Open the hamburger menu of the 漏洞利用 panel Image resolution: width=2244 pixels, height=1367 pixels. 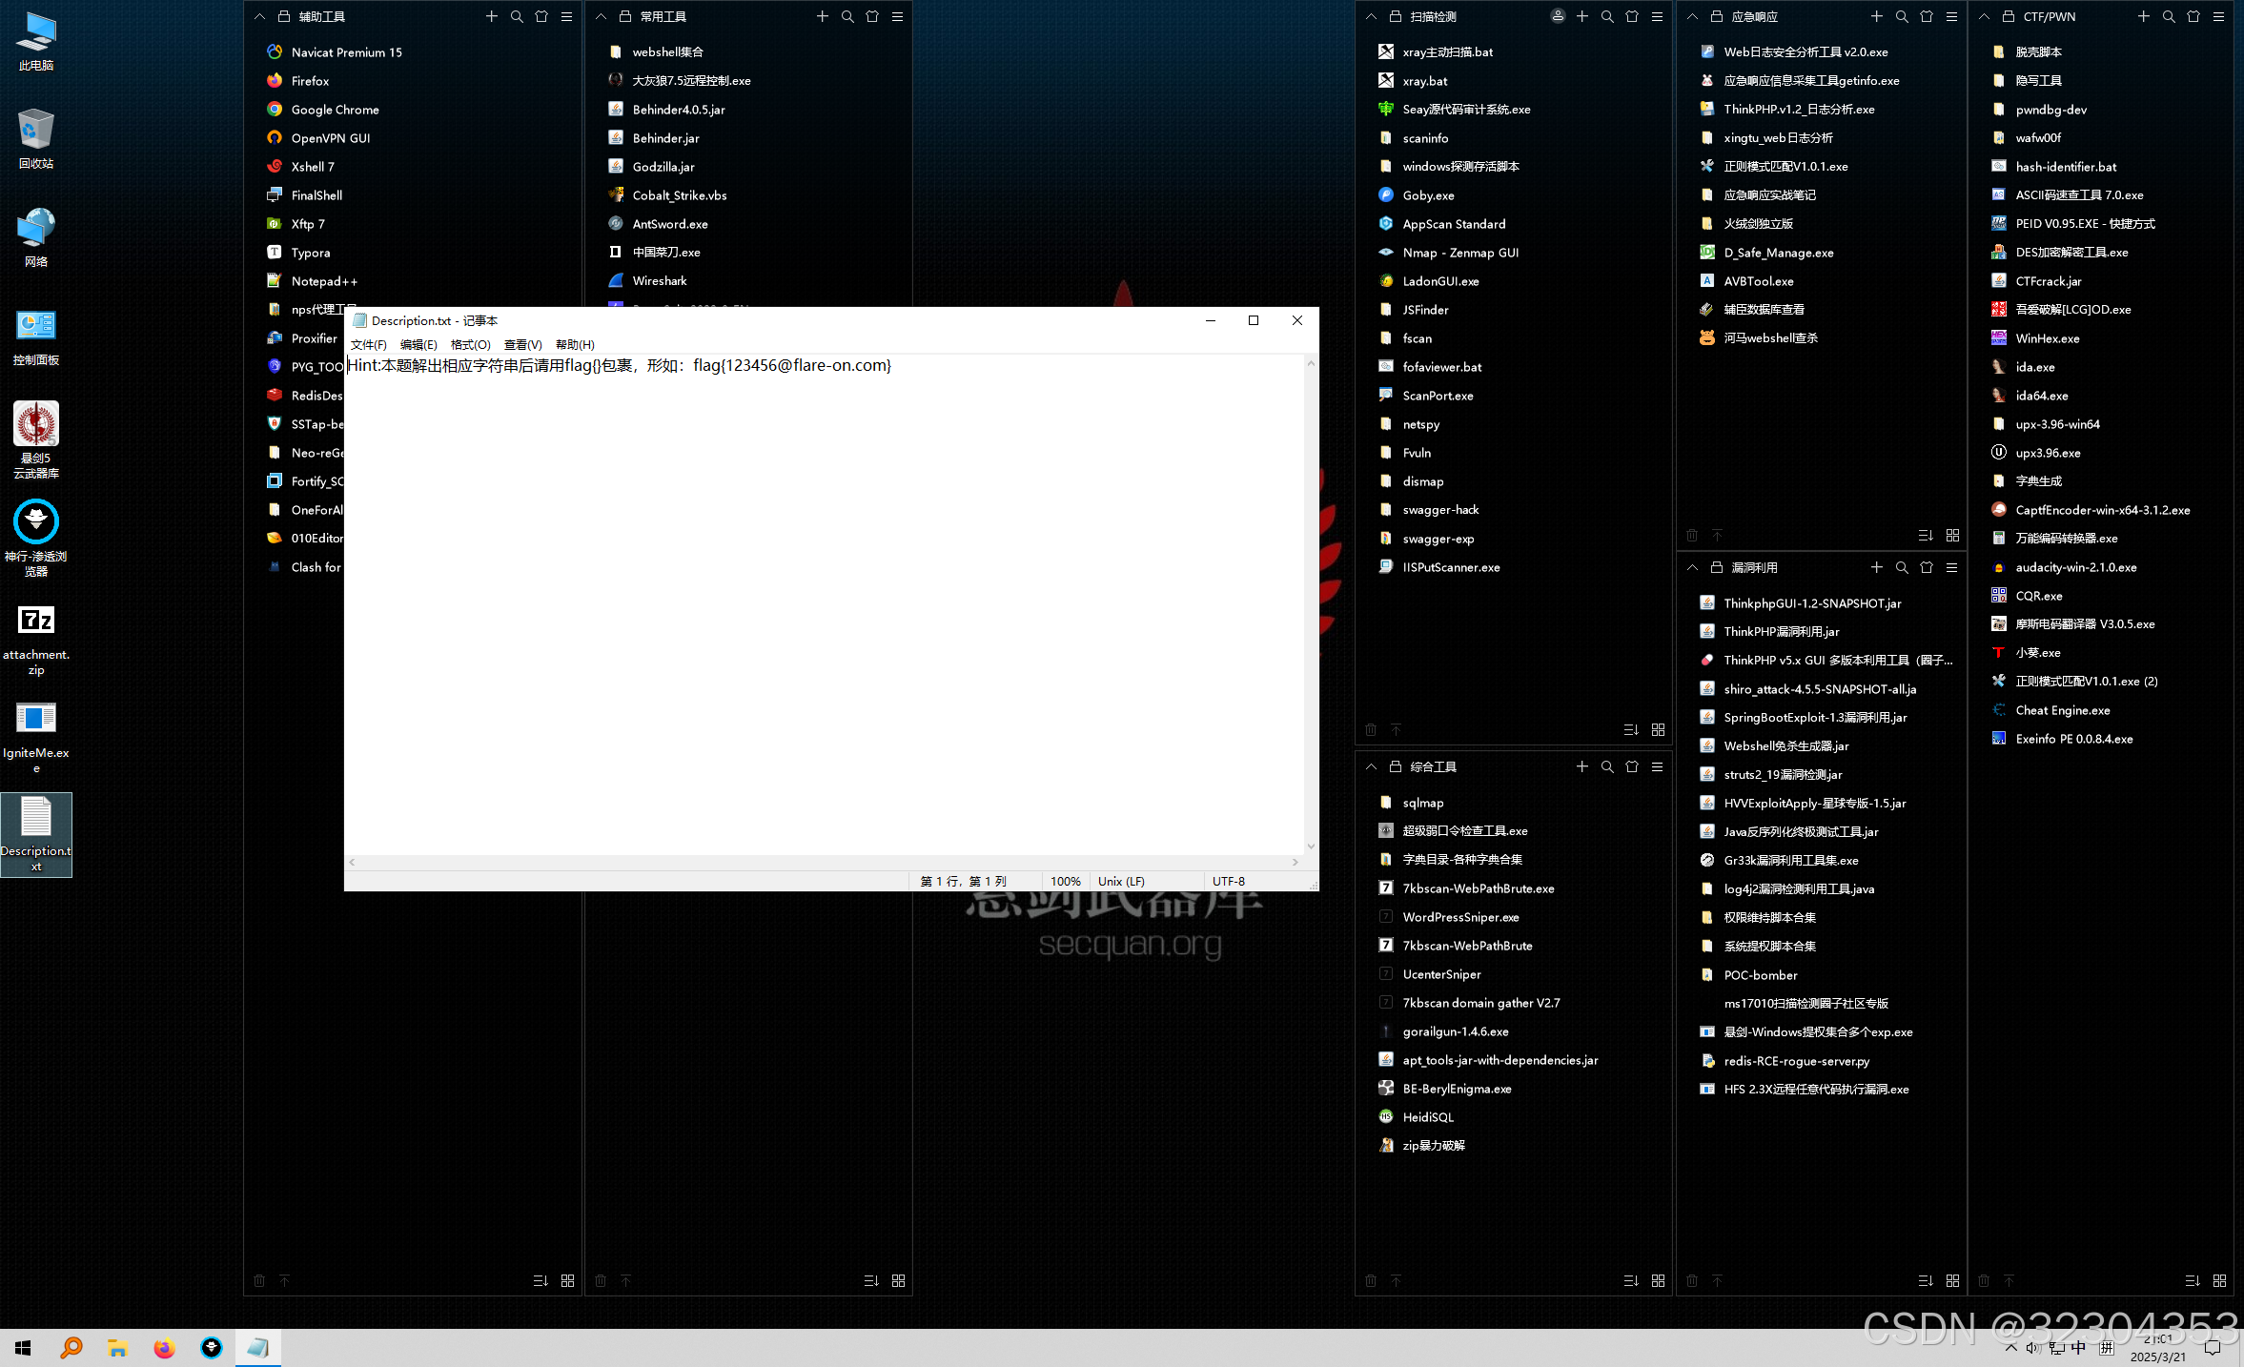tap(1951, 567)
